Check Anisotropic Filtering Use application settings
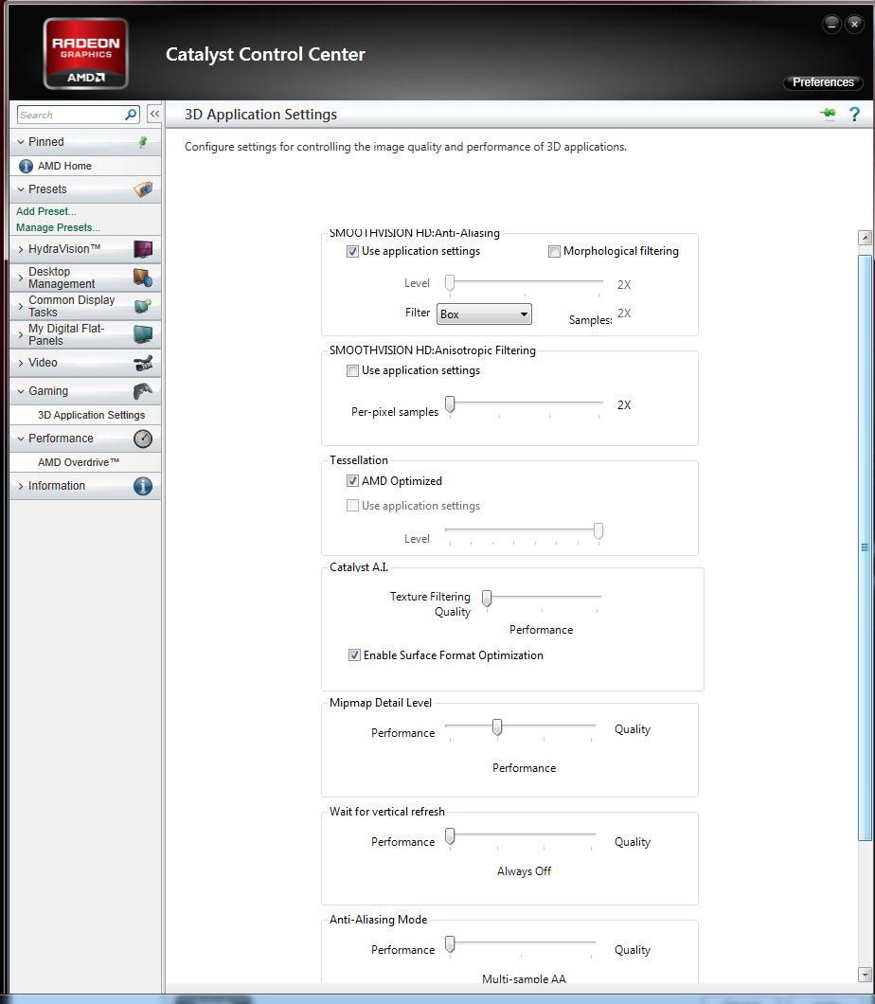Screen dimensions: 875x1004 coord(352,370)
